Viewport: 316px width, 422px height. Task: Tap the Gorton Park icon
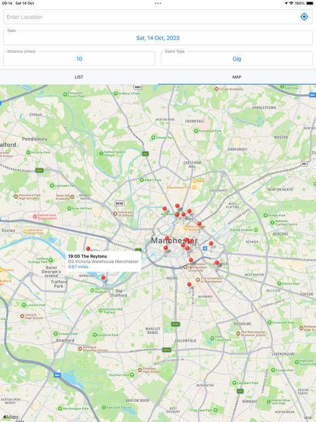(279, 284)
